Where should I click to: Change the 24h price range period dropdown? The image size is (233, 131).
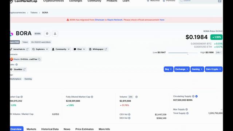(218, 52)
